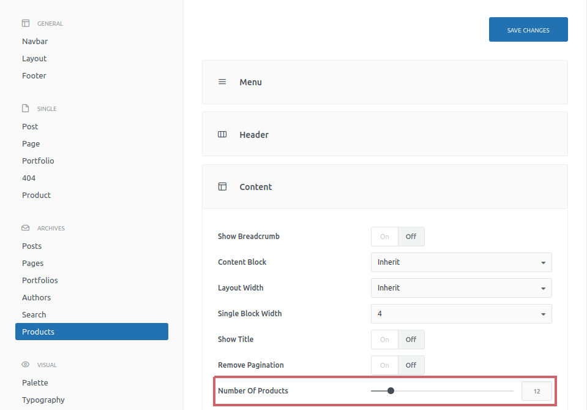Go to Page single settings
587x410 pixels.
(x=31, y=144)
